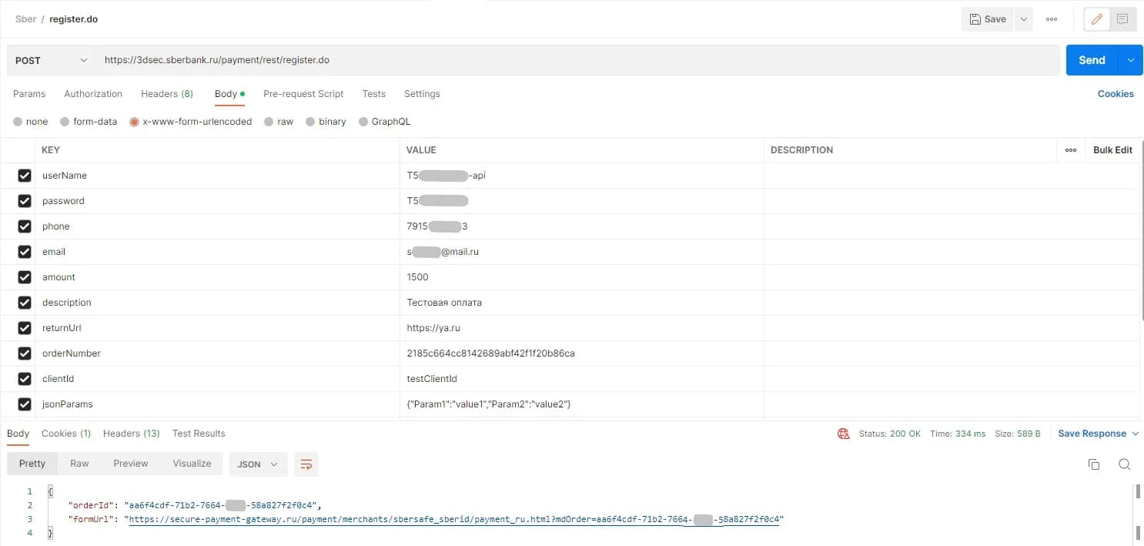The image size is (1144, 546).
Task: Open the more actions ellipsis in the request header
Action: click(1052, 19)
